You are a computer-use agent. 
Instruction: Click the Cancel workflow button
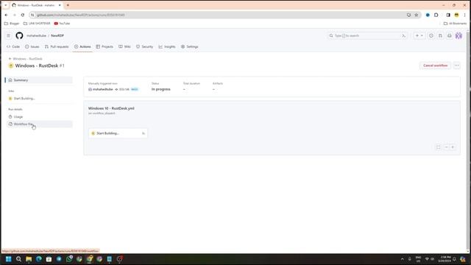point(435,66)
